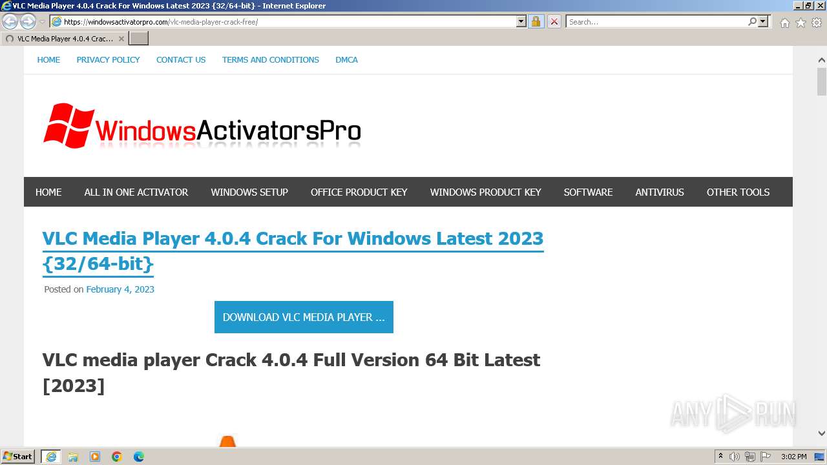Open search provider dropdown arrow

tap(763, 21)
